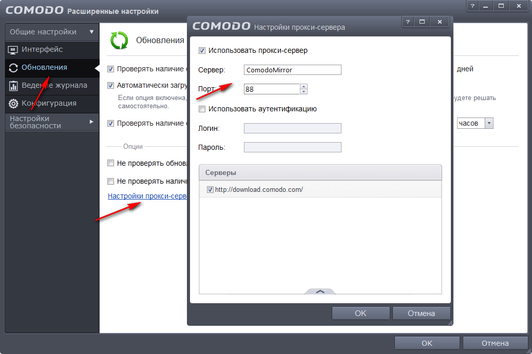Minimize the Расширенные настройки window
The height and width of the screenshot is (354, 532).
(485, 6)
